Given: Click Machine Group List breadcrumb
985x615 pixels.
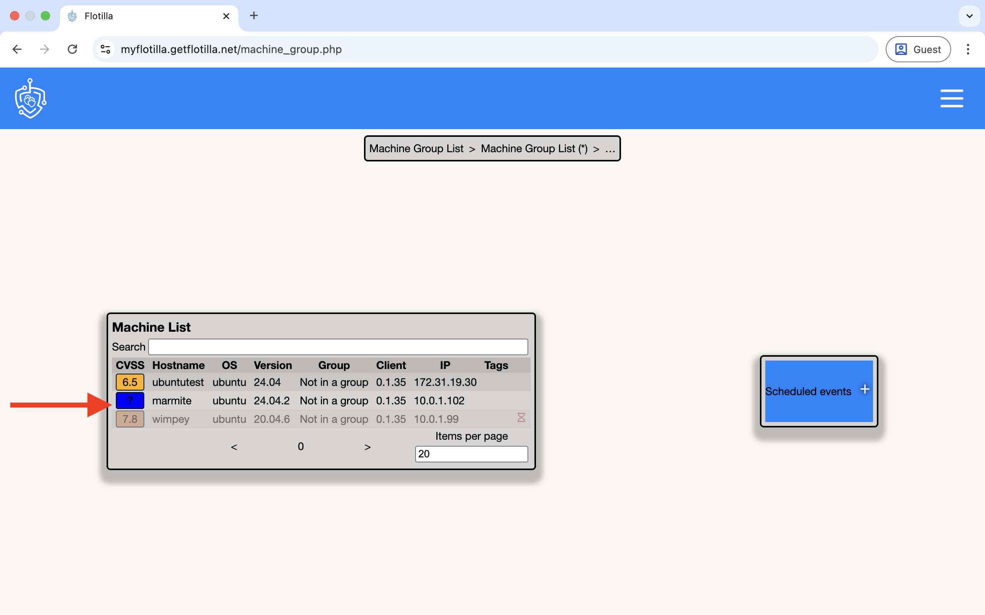Looking at the screenshot, I should click(x=416, y=149).
